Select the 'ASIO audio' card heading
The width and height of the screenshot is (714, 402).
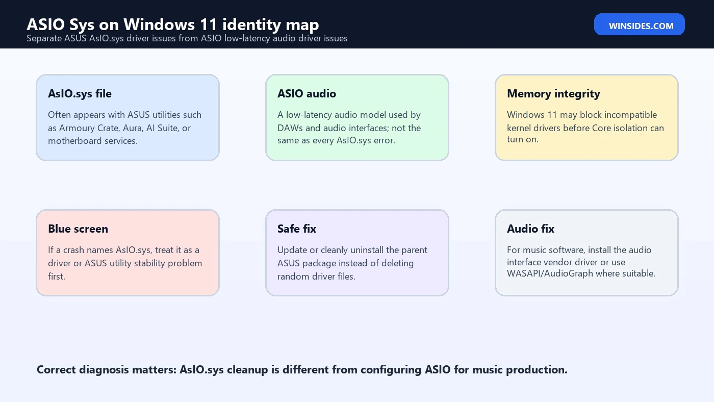307,93
